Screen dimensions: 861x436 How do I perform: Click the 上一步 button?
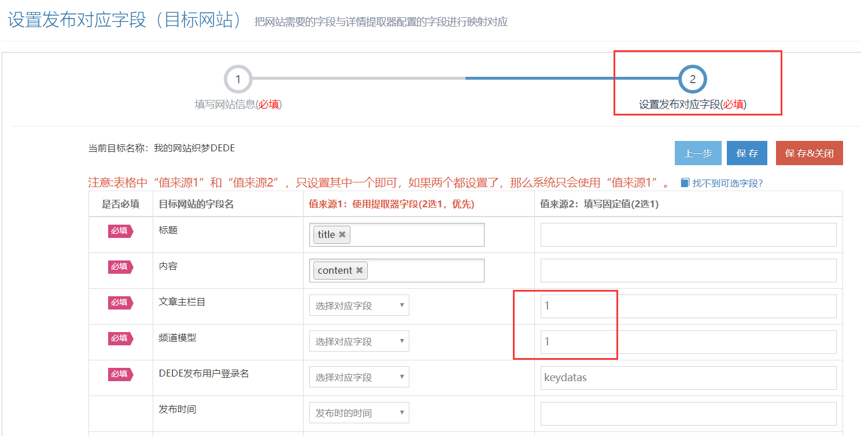(x=698, y=153)
